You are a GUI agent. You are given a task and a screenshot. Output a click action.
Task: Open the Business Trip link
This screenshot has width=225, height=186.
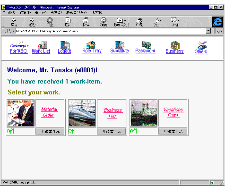coord(113,113)
